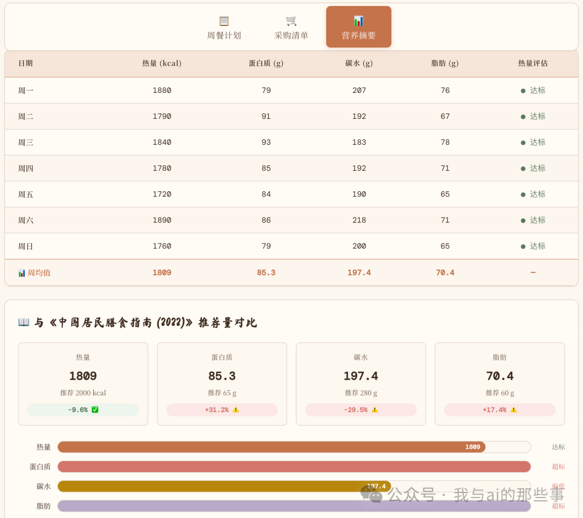
Task: Click the 日期 column header
Action: [x=26, y=63]
